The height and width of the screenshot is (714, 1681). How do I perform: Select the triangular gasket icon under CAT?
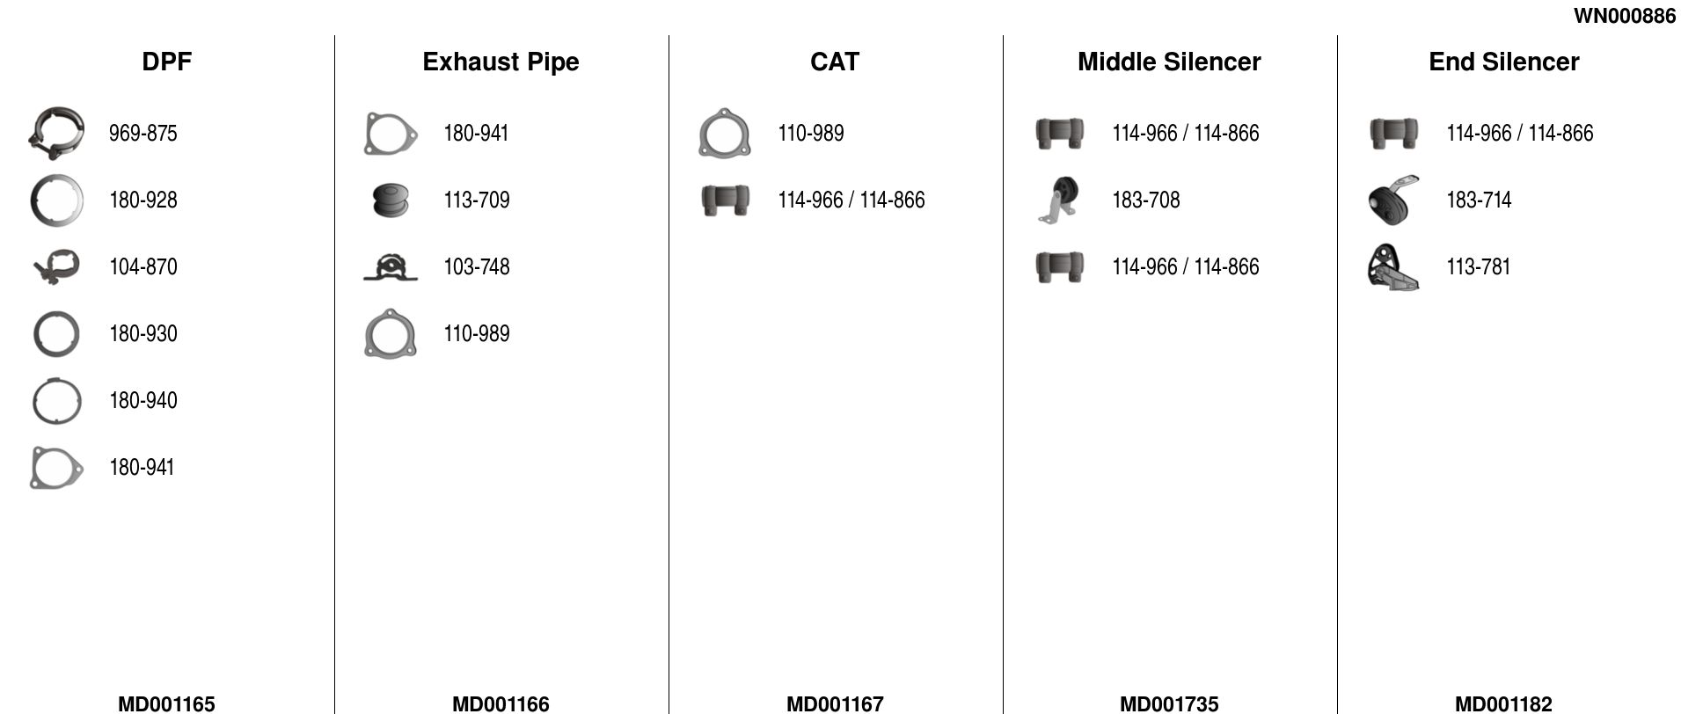coord(725,134)
